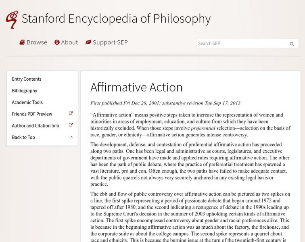This screenshot has width=305, height=242.
Task: Click the Back to Top text
Action: pyautogui.click(x=23, y=138)
